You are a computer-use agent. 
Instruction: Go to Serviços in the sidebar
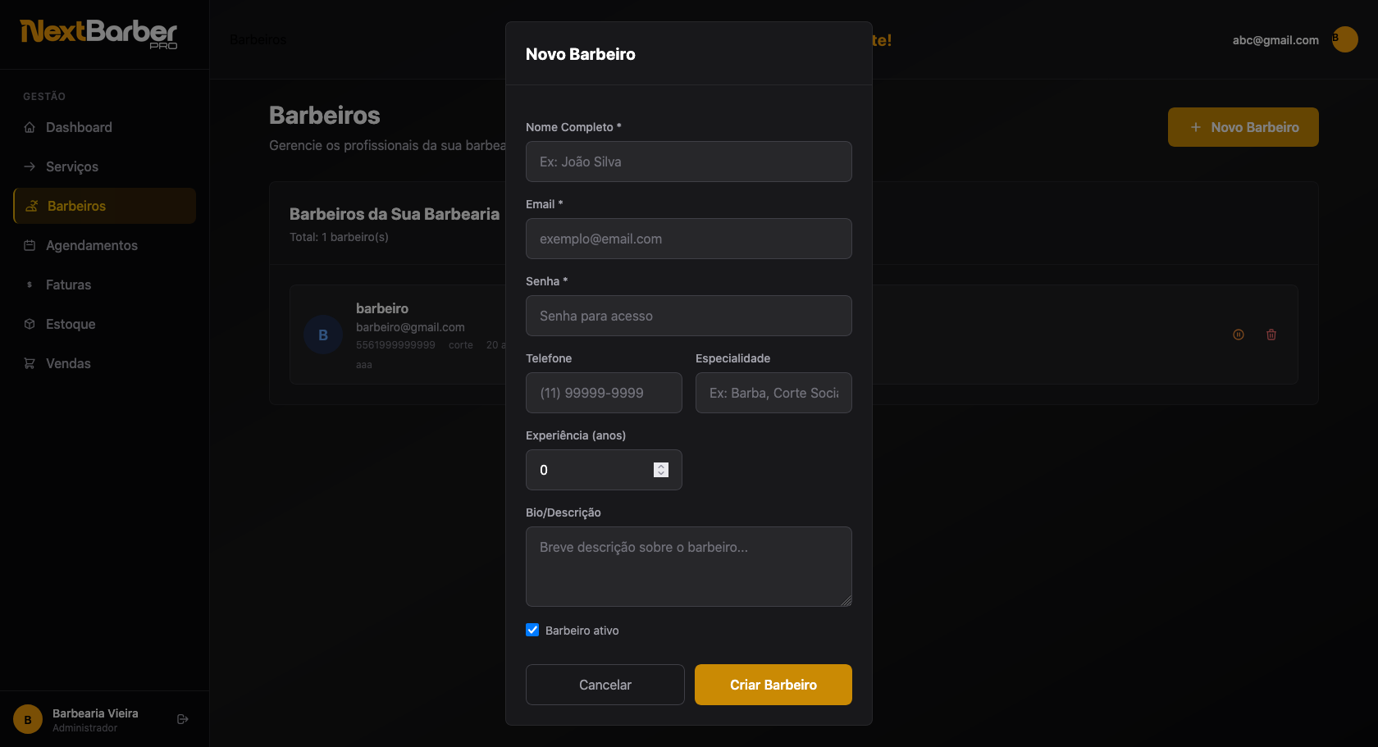point(72,166)
